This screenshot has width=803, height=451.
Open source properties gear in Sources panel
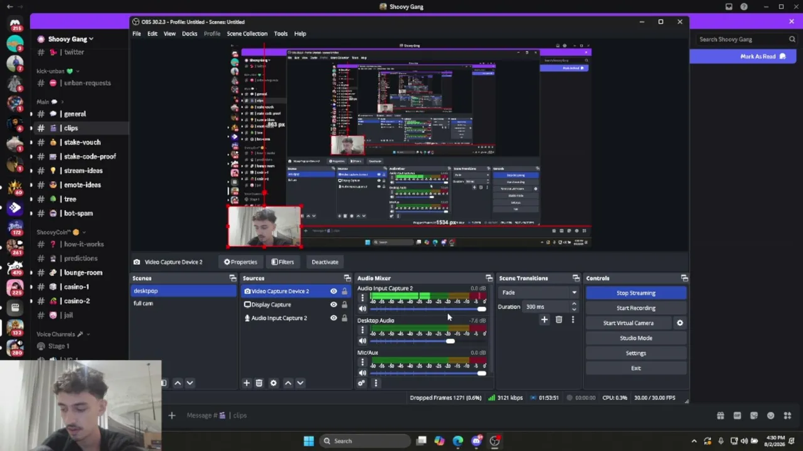274,383
